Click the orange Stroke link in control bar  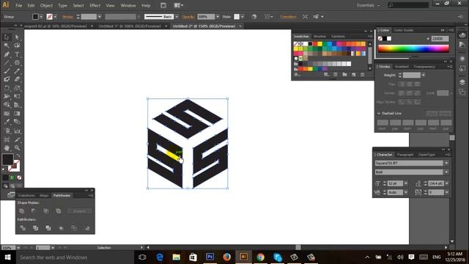click(67, 17)
